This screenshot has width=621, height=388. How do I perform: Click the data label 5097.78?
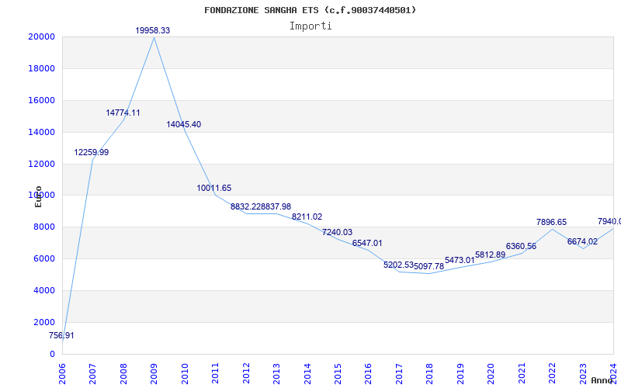coord(429,266)
